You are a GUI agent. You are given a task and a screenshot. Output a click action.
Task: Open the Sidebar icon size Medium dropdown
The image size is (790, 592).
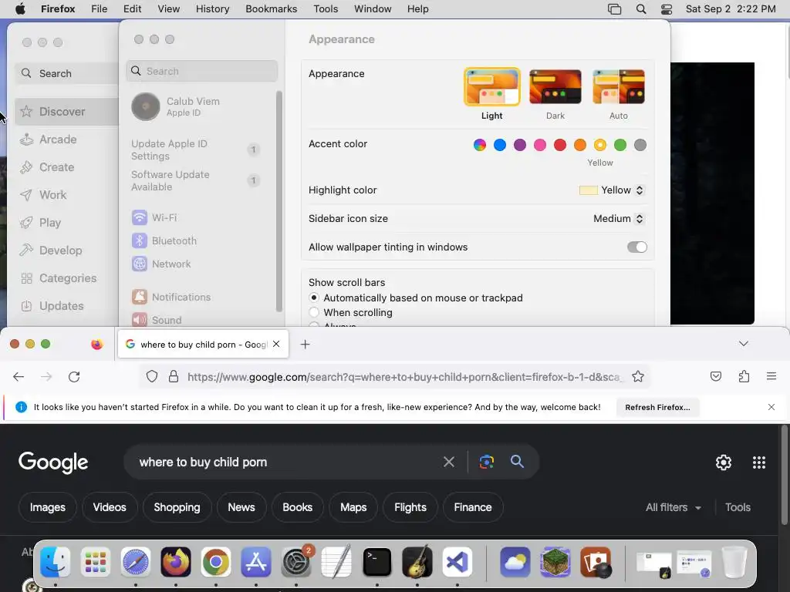pos(619,218)
